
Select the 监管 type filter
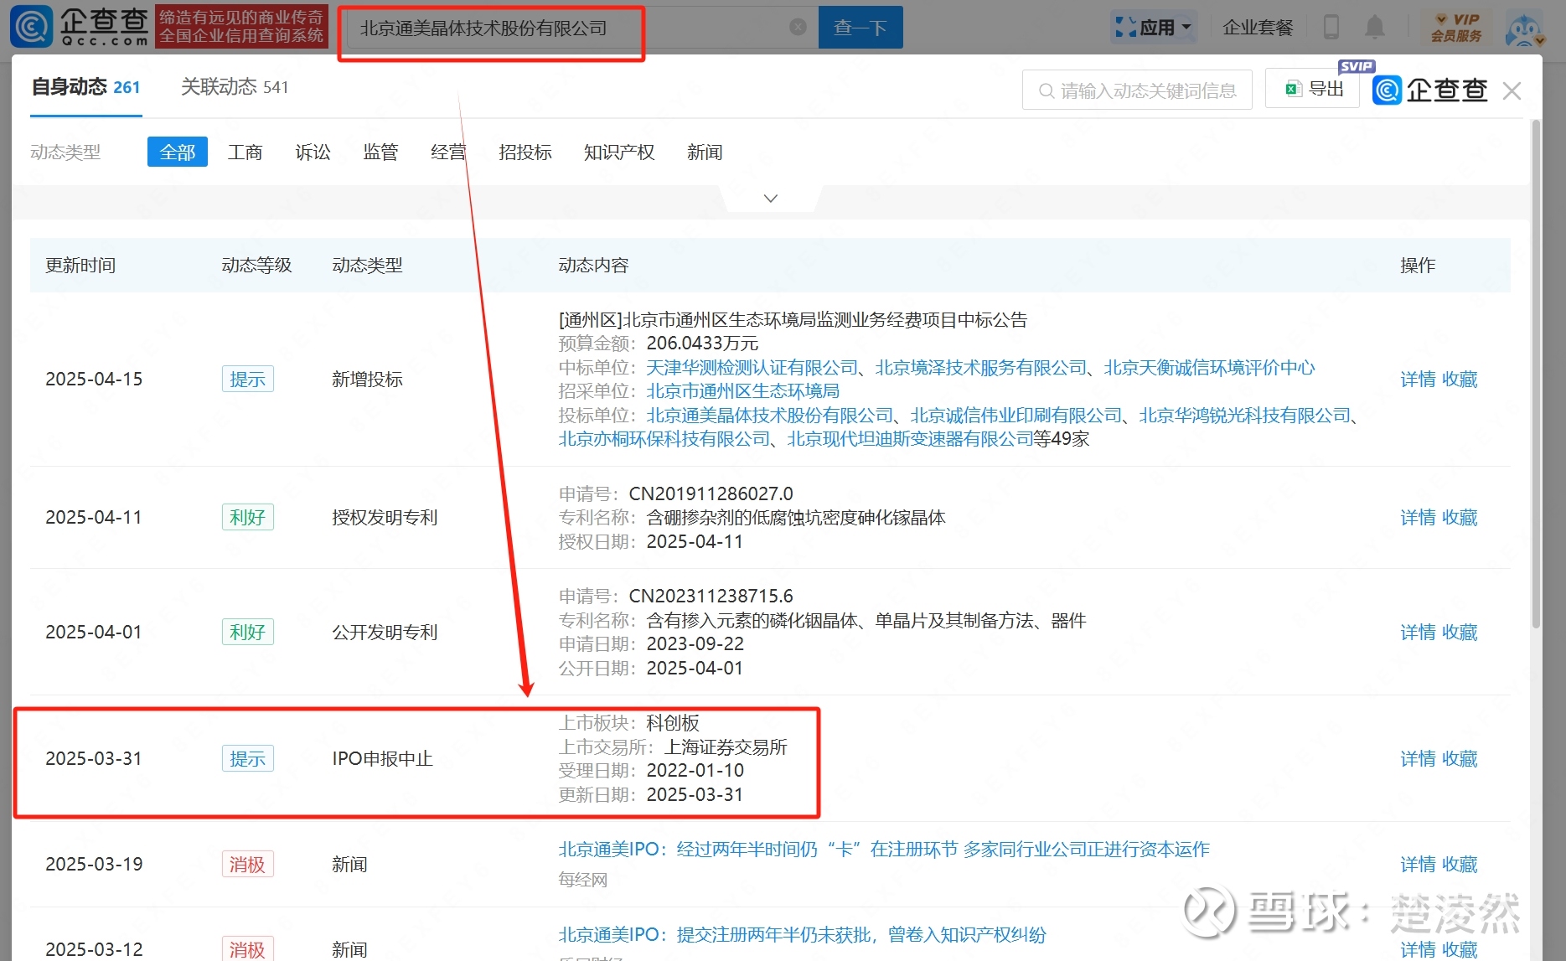click(x=381, y=152)
